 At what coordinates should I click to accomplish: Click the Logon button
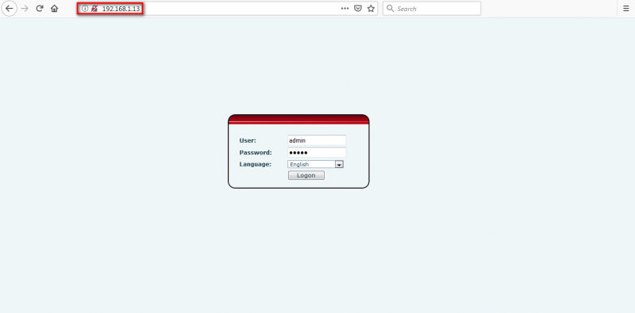tap(306, 175)
